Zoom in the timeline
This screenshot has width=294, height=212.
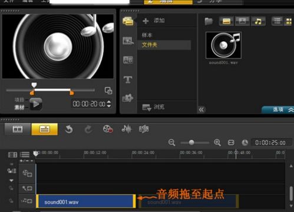click(x=217, y=143)
